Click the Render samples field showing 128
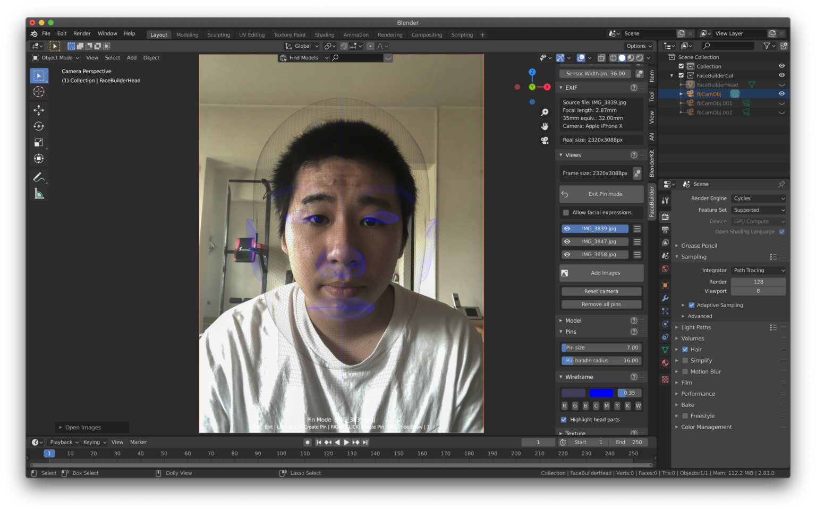Image resolution: width=816 pixels, height=512 pixels. [758, 282]
